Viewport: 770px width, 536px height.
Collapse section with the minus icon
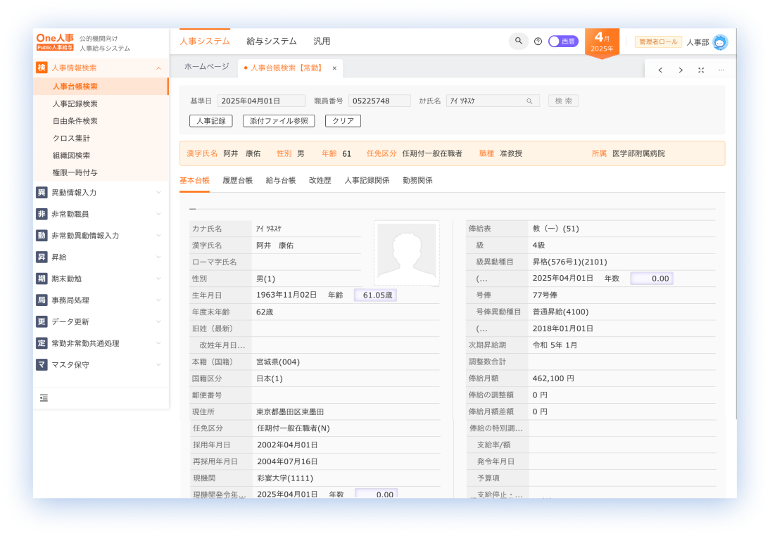tap(193, 209)
